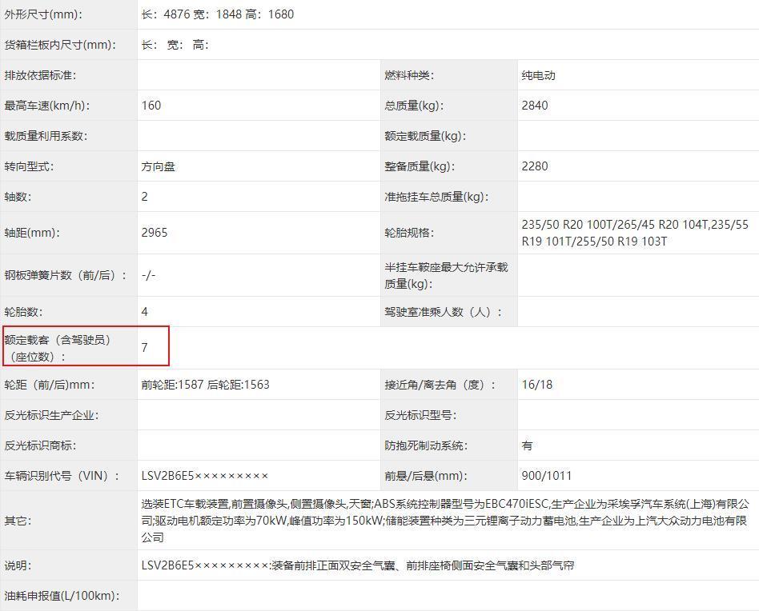Click the 货箱栏板内尺寸 label
Image resolution: width=759 pixels, height=611 pixels.
click(x=60, y=45)
